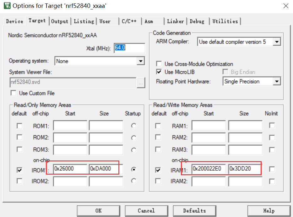Toggle Use Cross-Module Optimization option
The width and height of the screenshot is (293, 217).
(x=159, y=63)
